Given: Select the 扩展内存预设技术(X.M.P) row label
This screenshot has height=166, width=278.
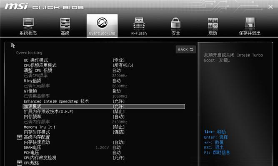Looking at the screenshot, I should click(x=49, y=112).
